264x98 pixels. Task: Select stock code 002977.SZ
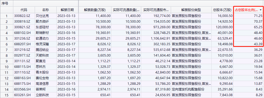22,55
